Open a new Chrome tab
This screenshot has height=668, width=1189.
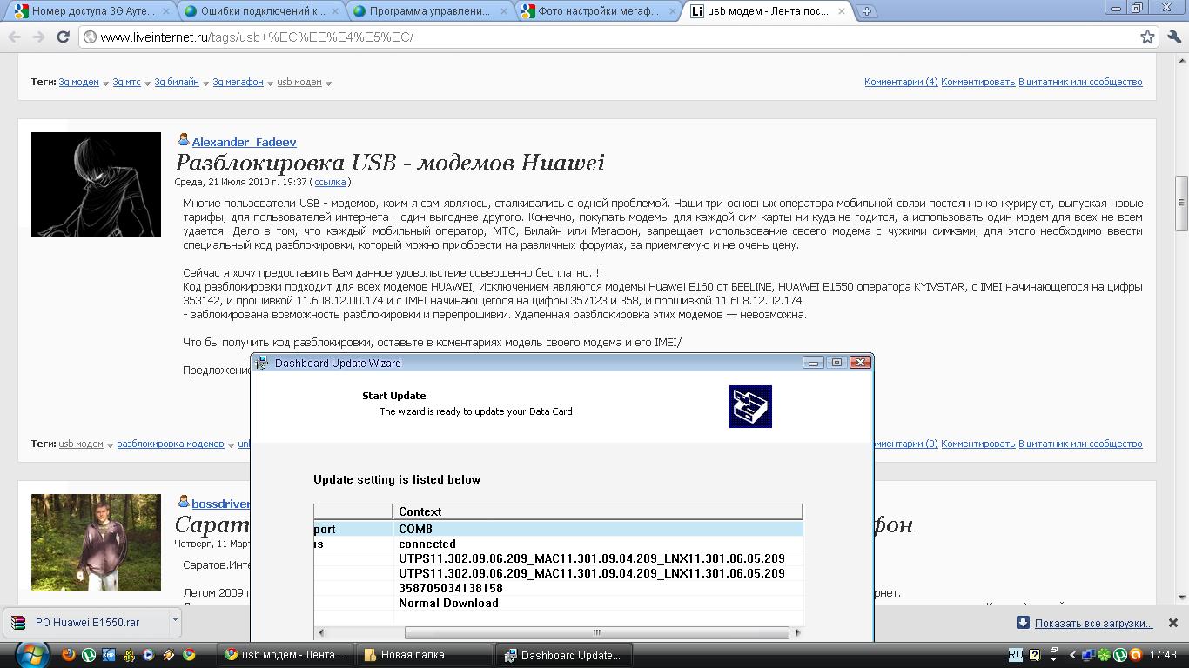[x=867, y=11]
